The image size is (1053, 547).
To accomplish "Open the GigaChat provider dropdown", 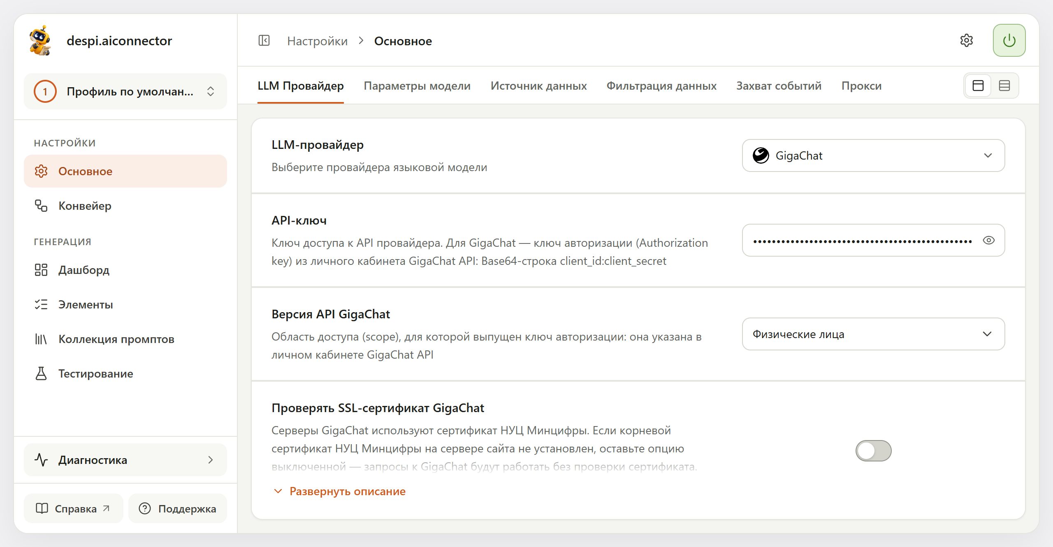I will click(873, 155).
